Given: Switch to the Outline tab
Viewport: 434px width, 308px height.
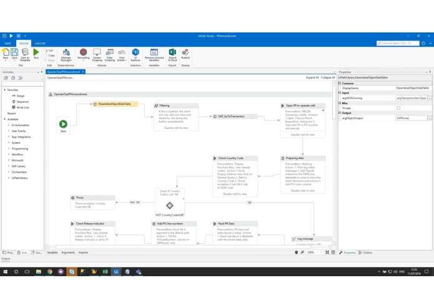Looking at the screenshot, I should tap(365, 253).
